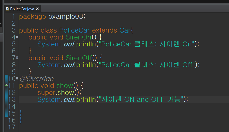The image size is (229, 132).
Task: Click the super.show() call
Action: pyautogui.click(x=59, y=93)
